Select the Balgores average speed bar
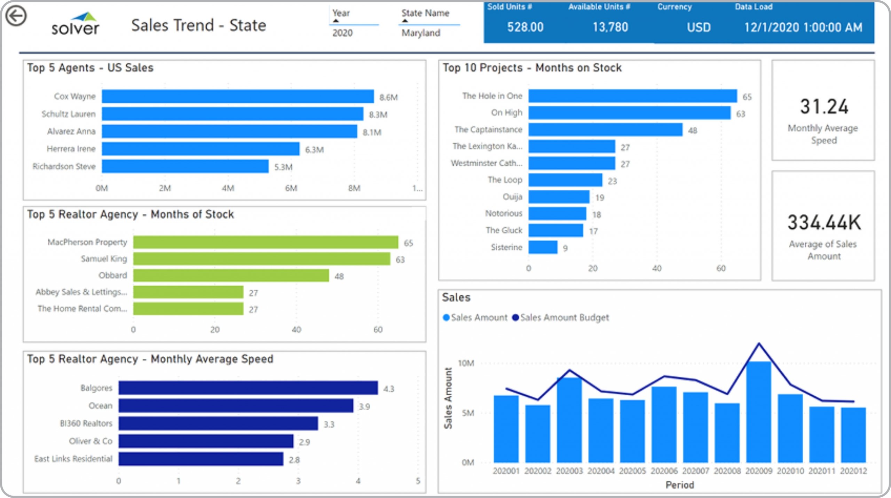This screenshot has height=498, width=891. point(248,388)
